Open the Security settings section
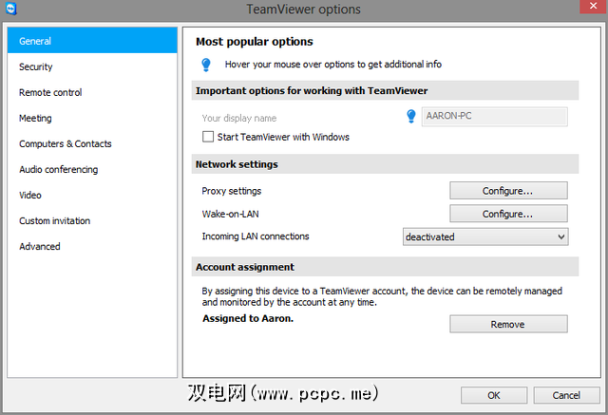Image resolution: width=608 pixels, height=415 pixels. tap(36, 66)
